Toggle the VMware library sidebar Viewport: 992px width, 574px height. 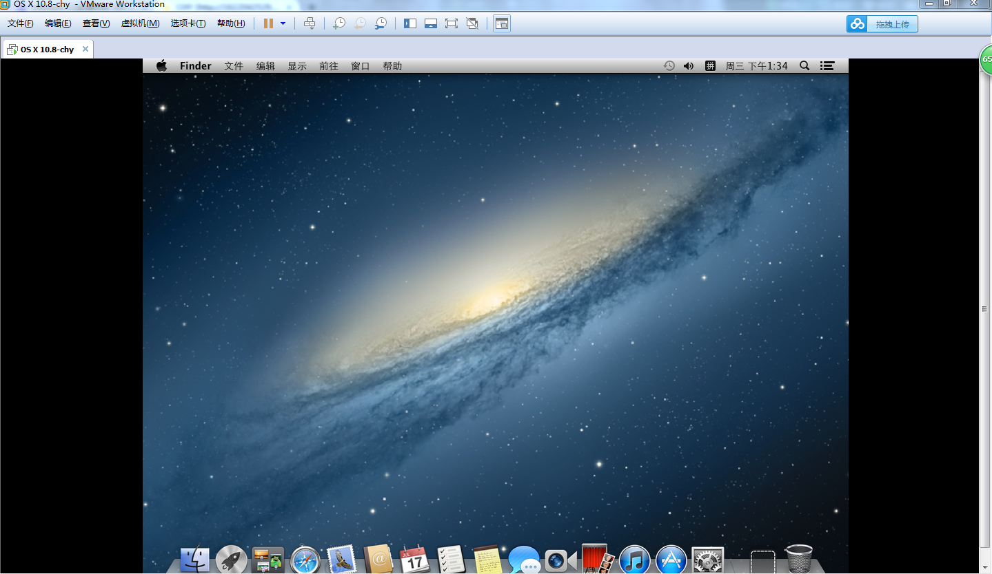tap(410, 23)
